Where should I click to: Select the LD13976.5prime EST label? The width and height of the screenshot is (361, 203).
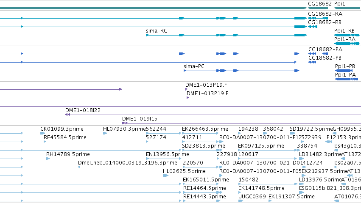tap(320, 180)
